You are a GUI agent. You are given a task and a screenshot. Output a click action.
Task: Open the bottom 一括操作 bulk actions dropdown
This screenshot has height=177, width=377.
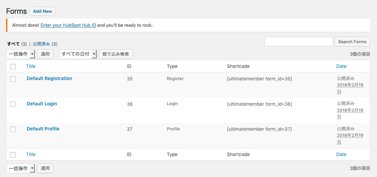21,168
